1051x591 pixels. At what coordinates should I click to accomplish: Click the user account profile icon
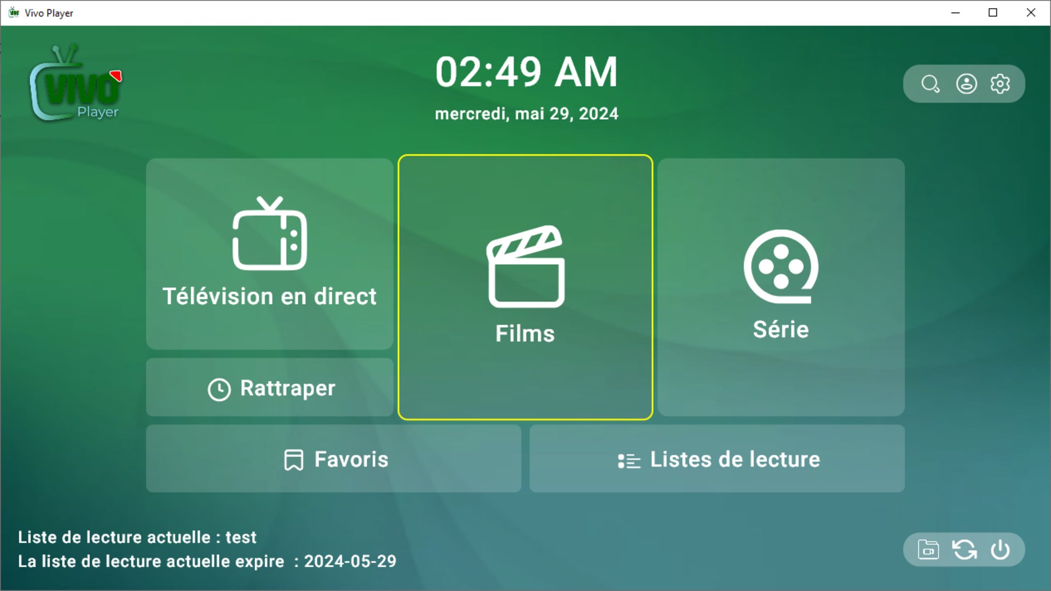(966, 84)
